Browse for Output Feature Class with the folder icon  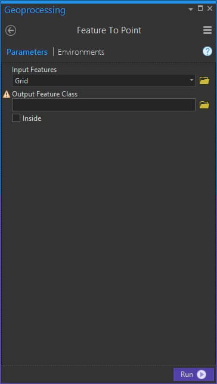(204, 105)
